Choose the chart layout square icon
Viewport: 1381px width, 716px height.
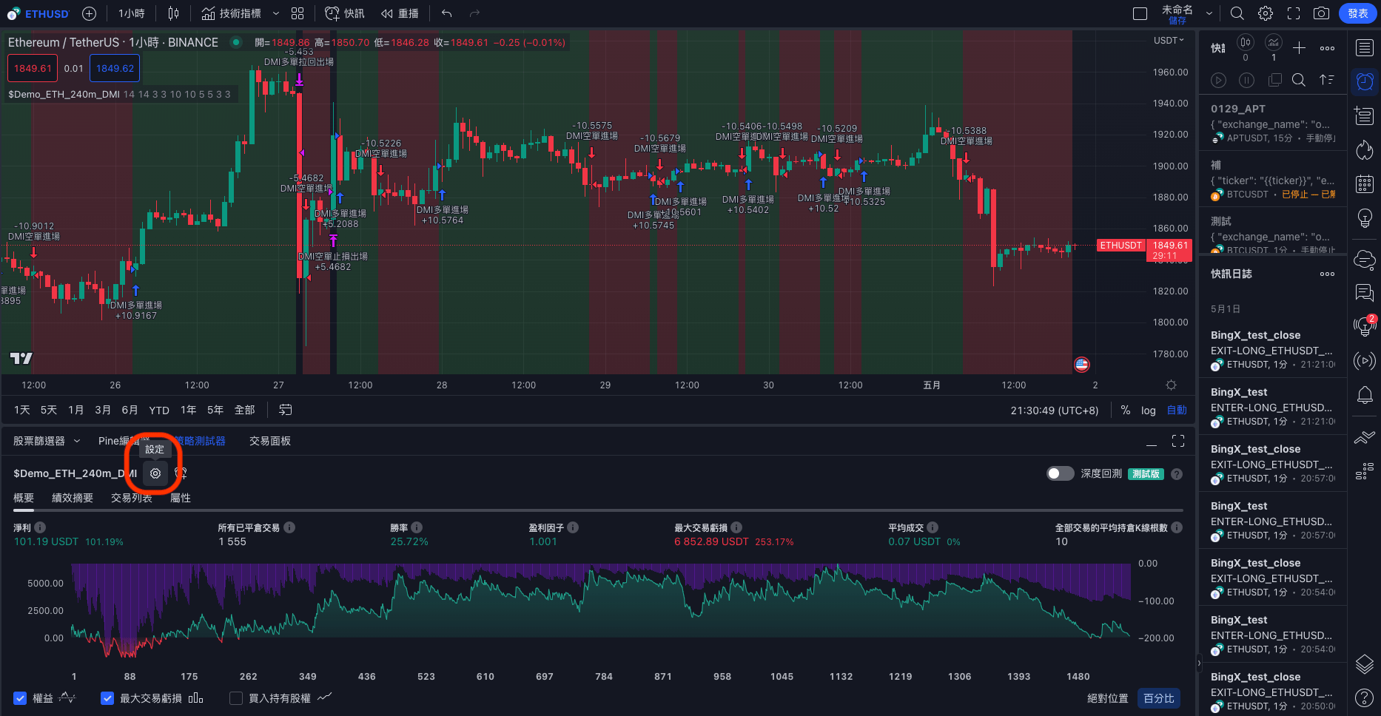pos(1140,13)
